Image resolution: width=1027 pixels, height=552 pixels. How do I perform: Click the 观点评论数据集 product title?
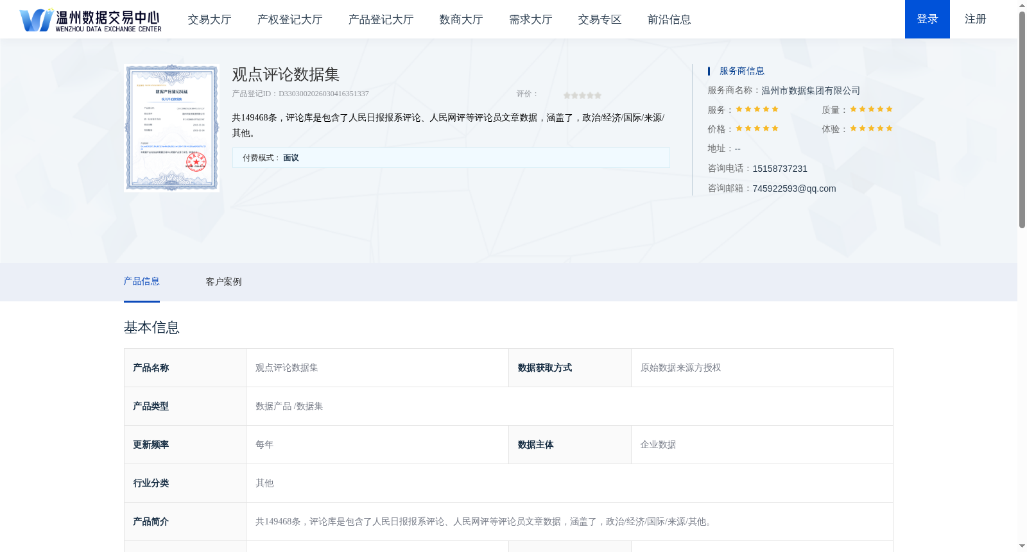[286, 74]
